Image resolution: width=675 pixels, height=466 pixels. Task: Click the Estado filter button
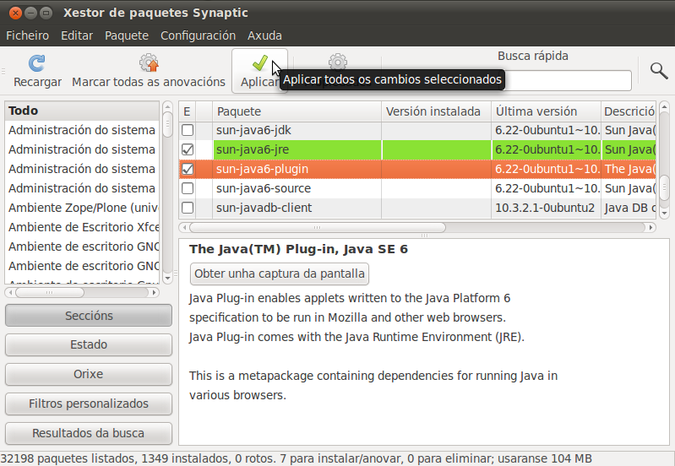click(89, 344)
